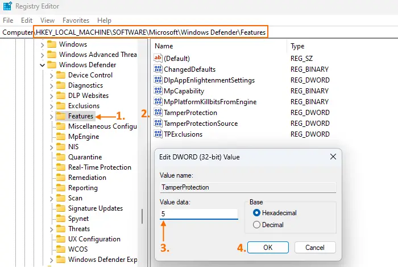Open the File menu

click(x=8, y=20)
